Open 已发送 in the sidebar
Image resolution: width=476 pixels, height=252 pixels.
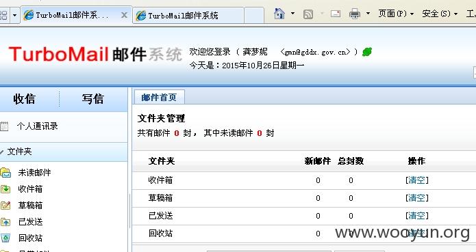point(30,222)
